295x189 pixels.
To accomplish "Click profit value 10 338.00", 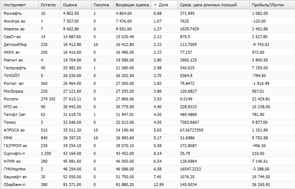I will (261, 107).
